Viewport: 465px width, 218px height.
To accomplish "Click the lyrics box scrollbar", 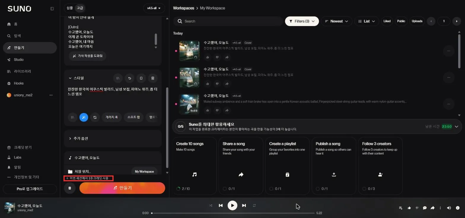I will tap(156, 39).
